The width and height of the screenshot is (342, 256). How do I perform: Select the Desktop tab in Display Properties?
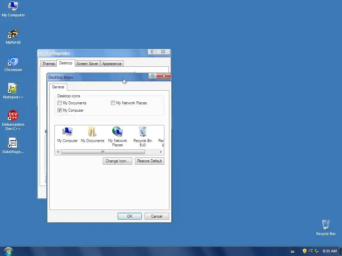click(x=66, y=63)
